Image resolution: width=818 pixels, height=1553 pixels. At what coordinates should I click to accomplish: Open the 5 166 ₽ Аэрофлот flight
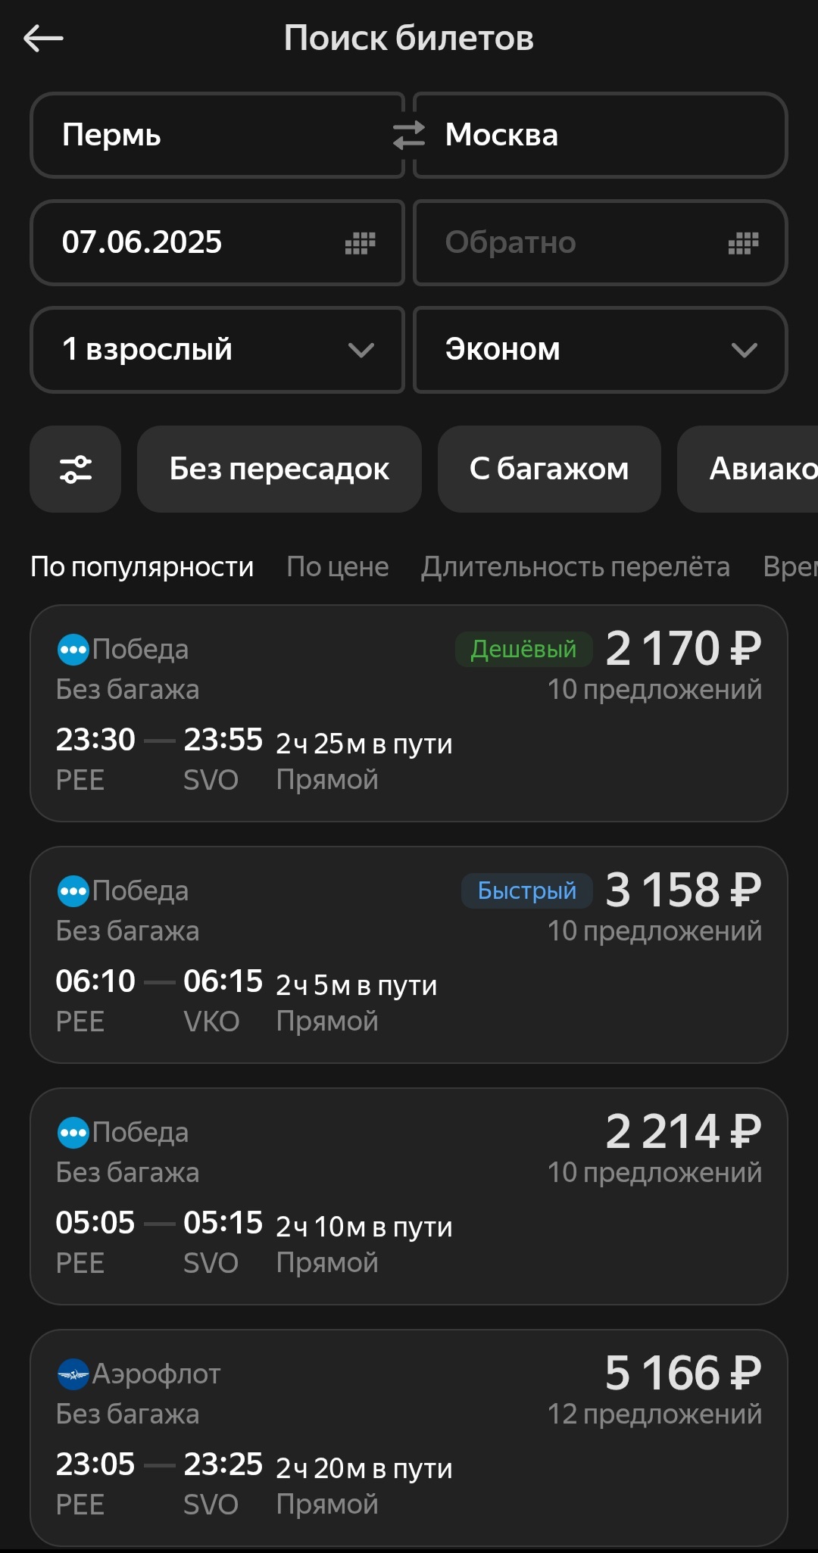409,1438
